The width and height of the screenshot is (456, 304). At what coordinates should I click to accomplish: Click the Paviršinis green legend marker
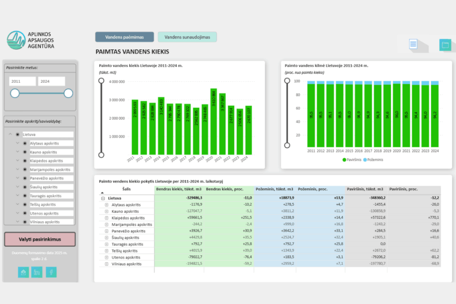pyautogui.click(x=345, y=159)
